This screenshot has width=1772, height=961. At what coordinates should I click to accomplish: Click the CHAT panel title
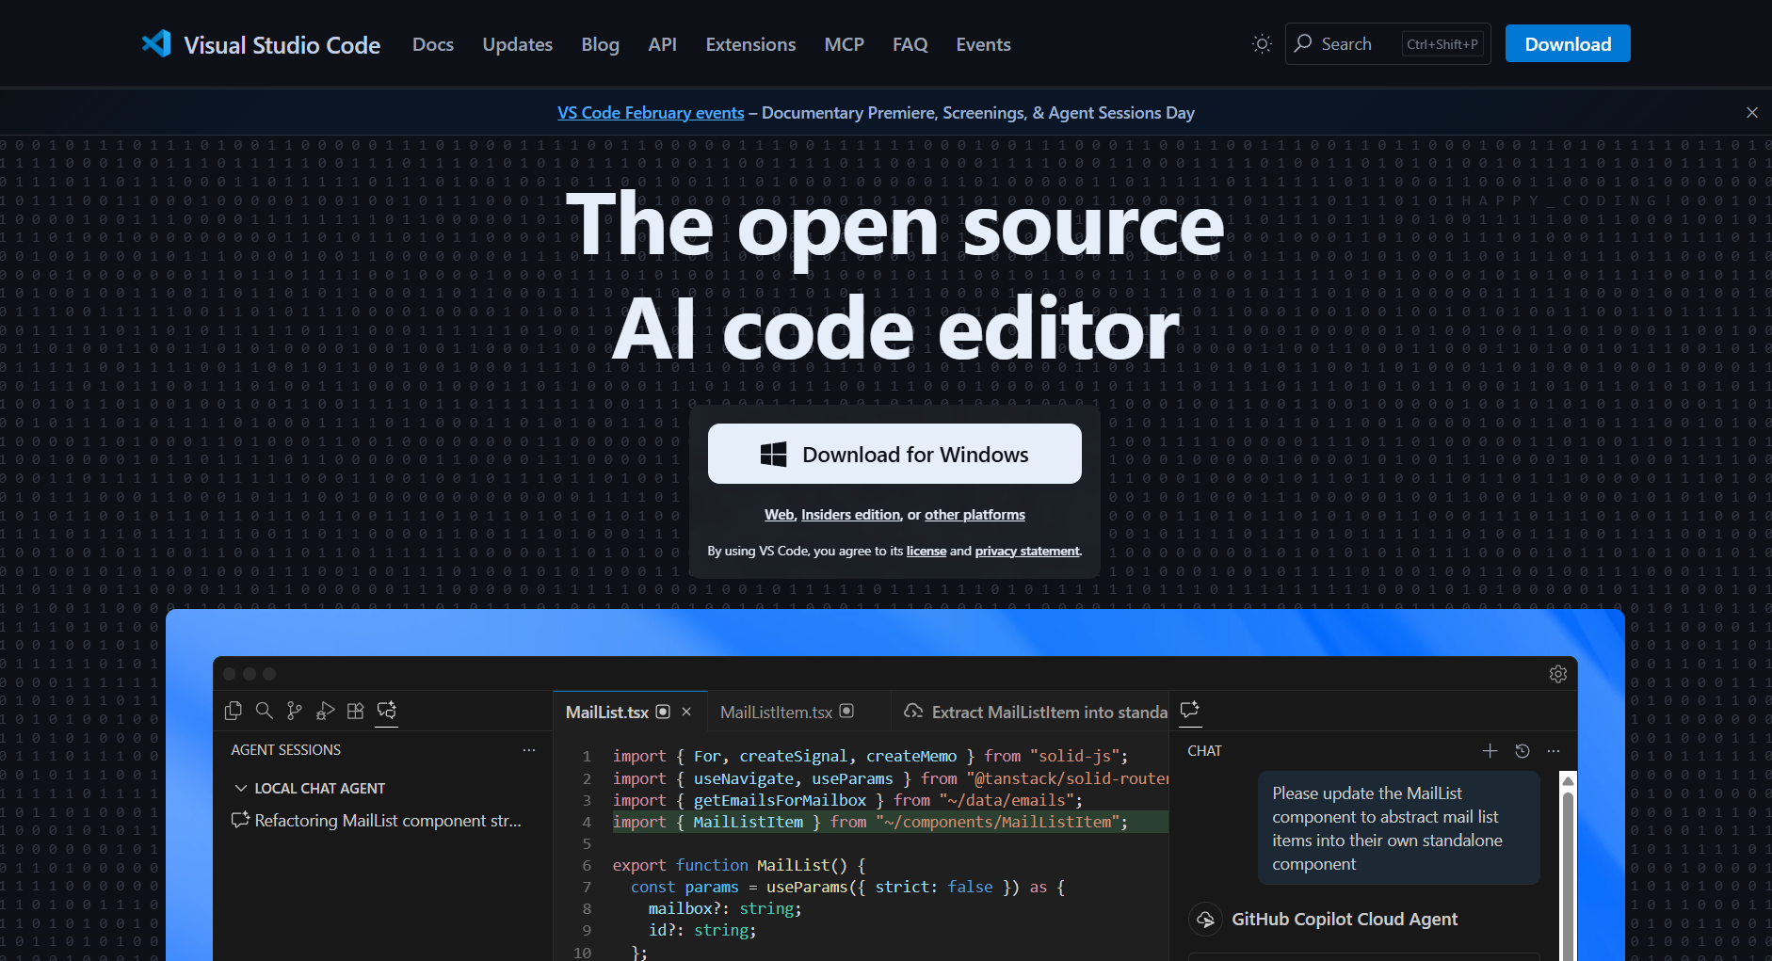point(1204,751)
